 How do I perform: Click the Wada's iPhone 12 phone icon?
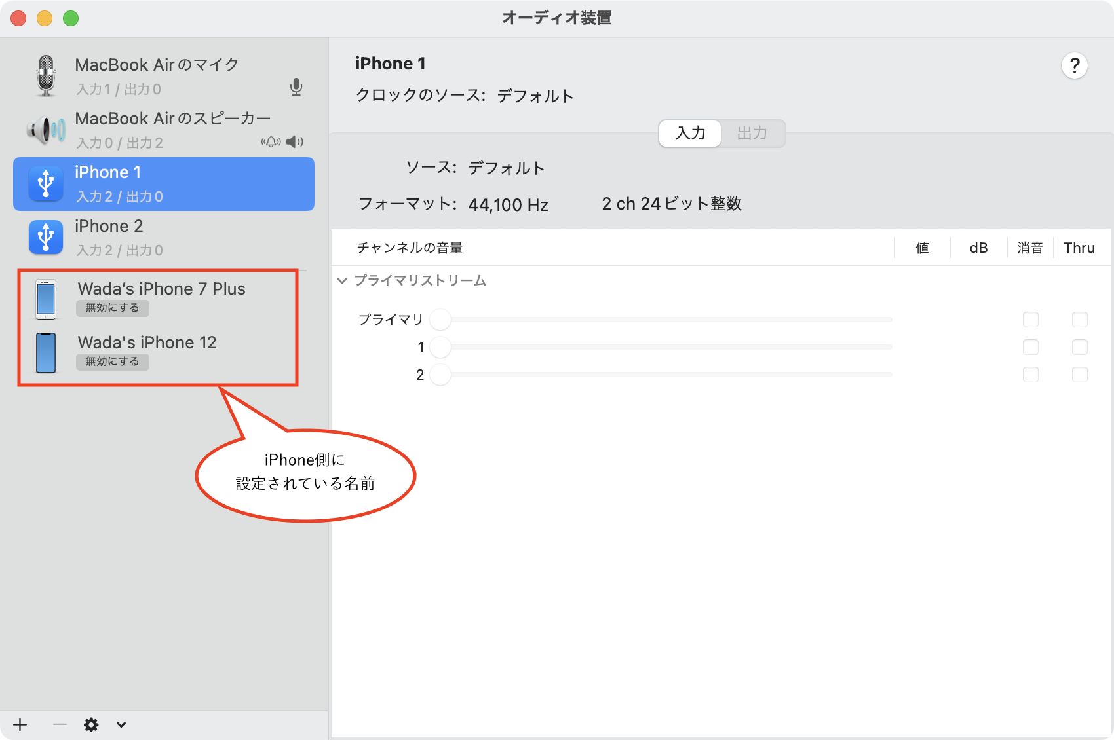click(x=46, y=353)
